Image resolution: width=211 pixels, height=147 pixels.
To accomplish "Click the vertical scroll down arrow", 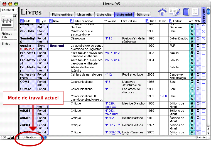I will point(208,133).
